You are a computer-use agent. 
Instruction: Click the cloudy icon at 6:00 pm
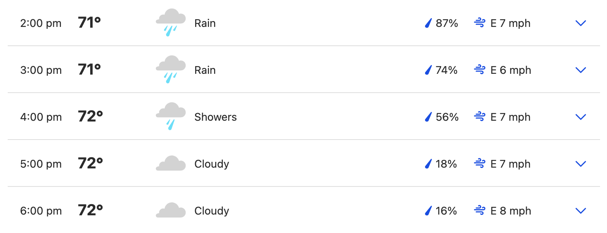(x=171, y=210)
